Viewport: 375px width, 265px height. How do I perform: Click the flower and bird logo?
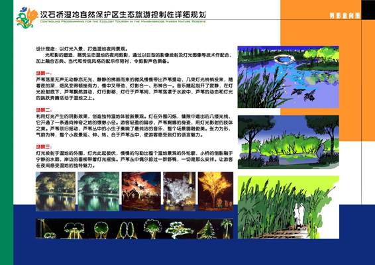tap(27, 18)
